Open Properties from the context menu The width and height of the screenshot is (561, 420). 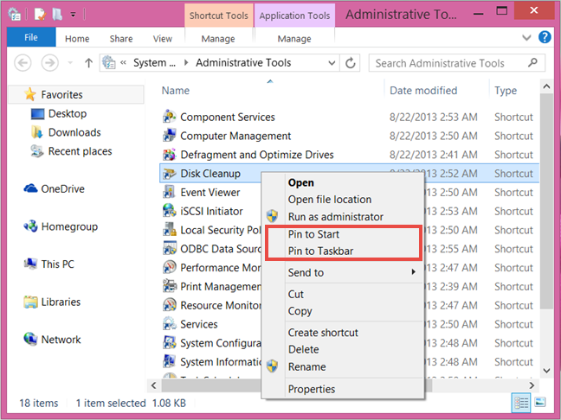pos(312,389)
